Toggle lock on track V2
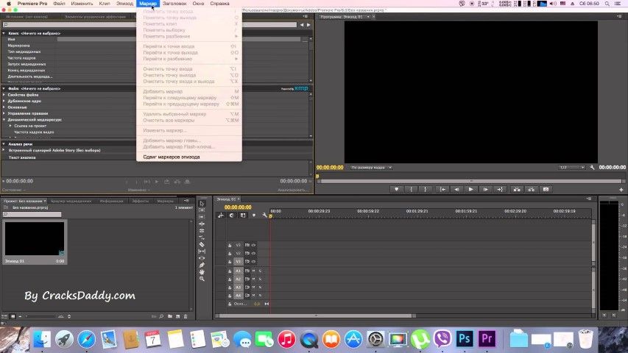The width and height of the screenshot is (628, 353). click(x=230, y=253)
